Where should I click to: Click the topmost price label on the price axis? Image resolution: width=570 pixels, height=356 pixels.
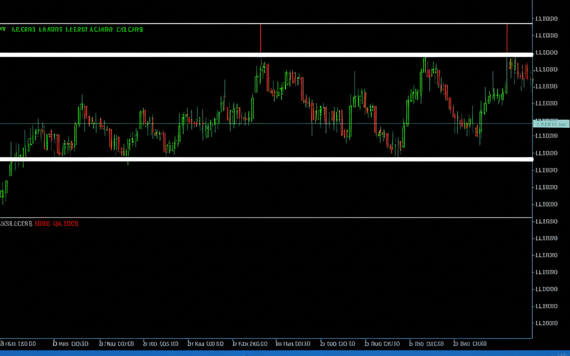tap(546, 19)
